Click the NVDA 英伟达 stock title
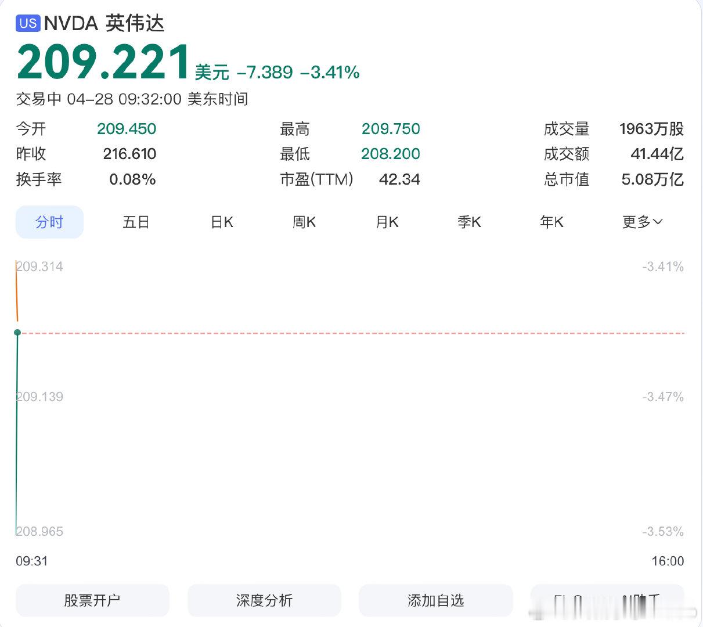 pyautogui.click(x=104, y=23)
